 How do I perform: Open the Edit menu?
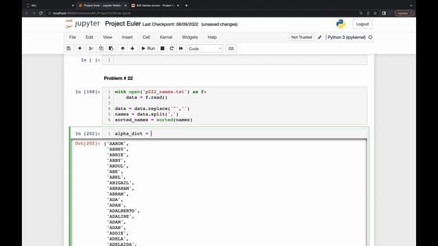click(90, 37)
